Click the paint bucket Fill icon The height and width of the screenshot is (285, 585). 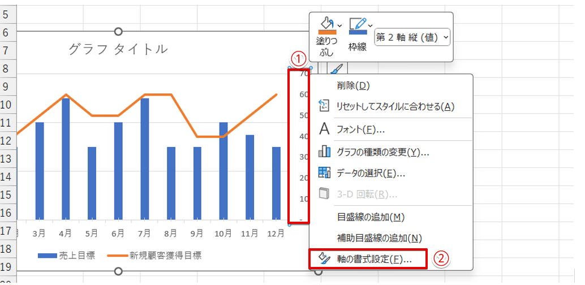(328, 24)
